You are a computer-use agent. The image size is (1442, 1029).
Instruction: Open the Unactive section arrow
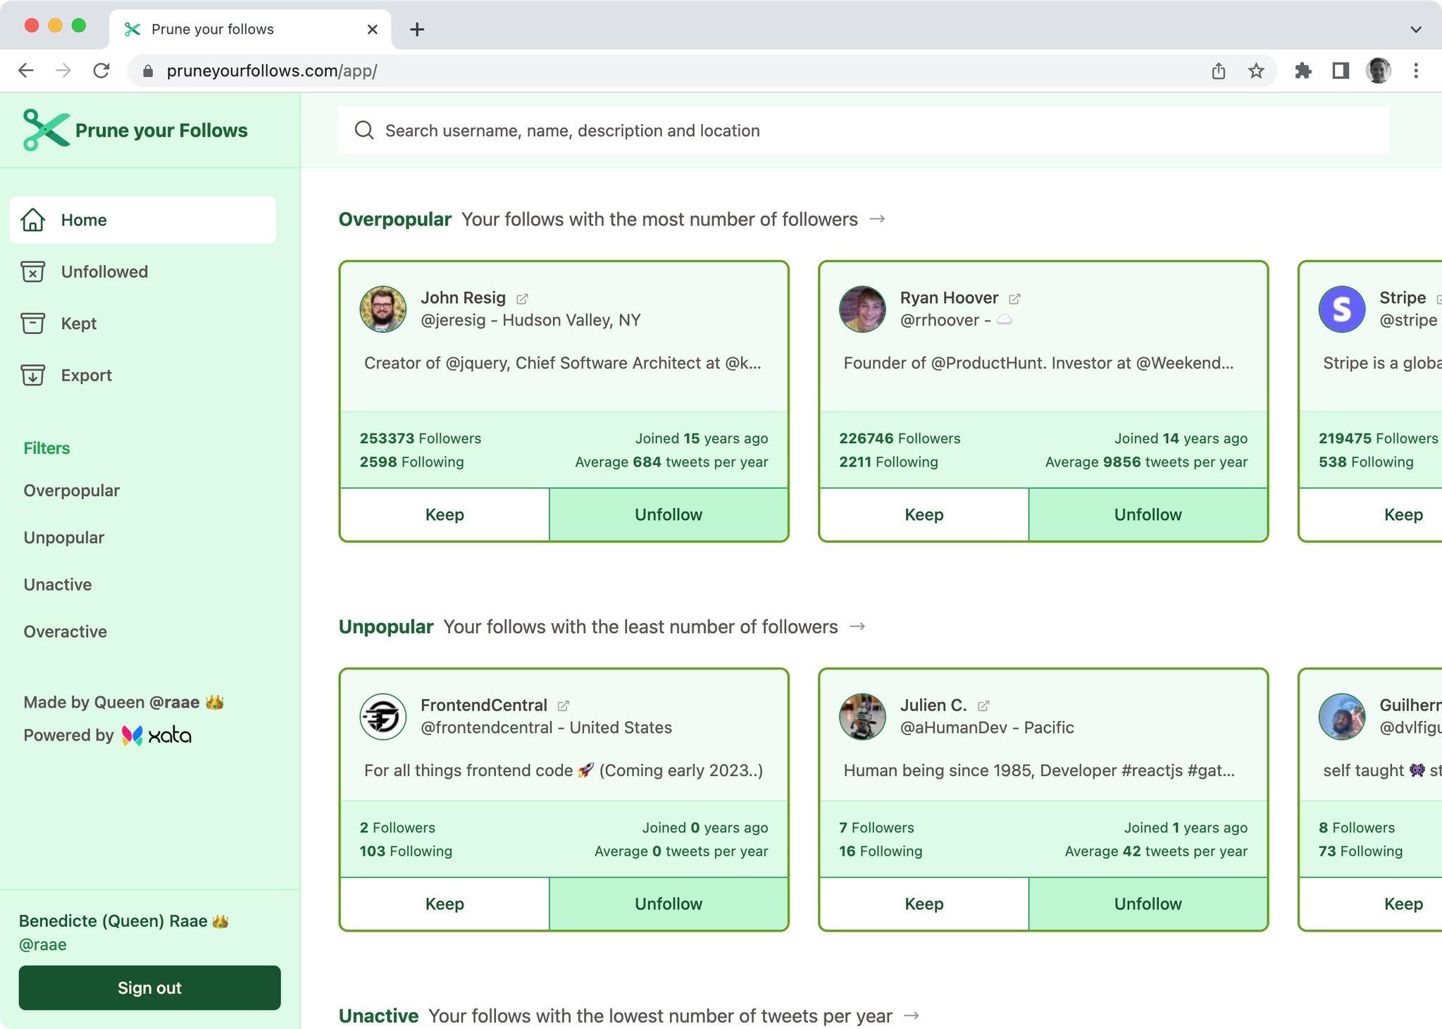click(x=912, y=1016)
